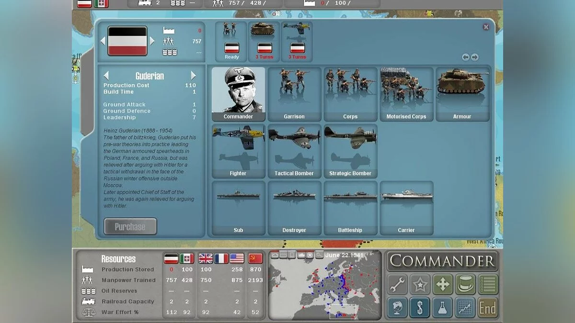Pick the Battleship naval unit
The height and width of the screenshot is (323, 575).
(350, 208)
